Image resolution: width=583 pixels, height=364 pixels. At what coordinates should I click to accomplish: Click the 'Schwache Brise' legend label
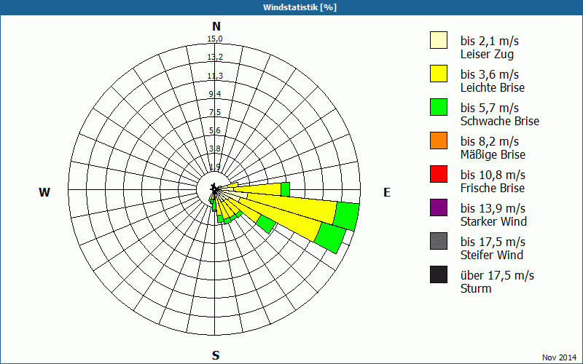pyautogui.click(x=500, y=121)
